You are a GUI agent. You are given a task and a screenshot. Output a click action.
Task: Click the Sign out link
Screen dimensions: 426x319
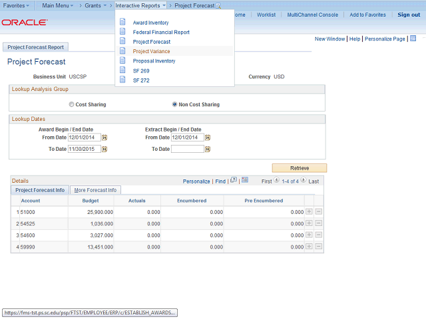[x=409, y=15]
